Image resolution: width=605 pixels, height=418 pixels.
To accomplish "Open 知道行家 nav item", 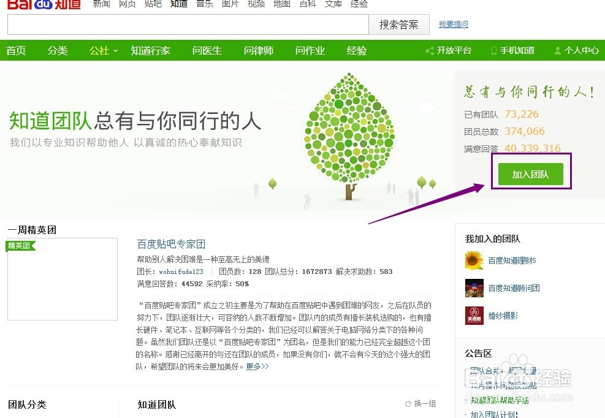I will (150, 50).
